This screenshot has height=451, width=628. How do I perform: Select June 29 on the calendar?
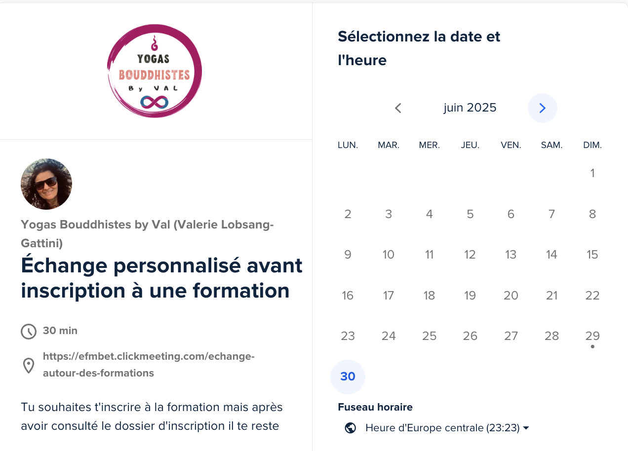pyautogui.click(x=592, y=336)
